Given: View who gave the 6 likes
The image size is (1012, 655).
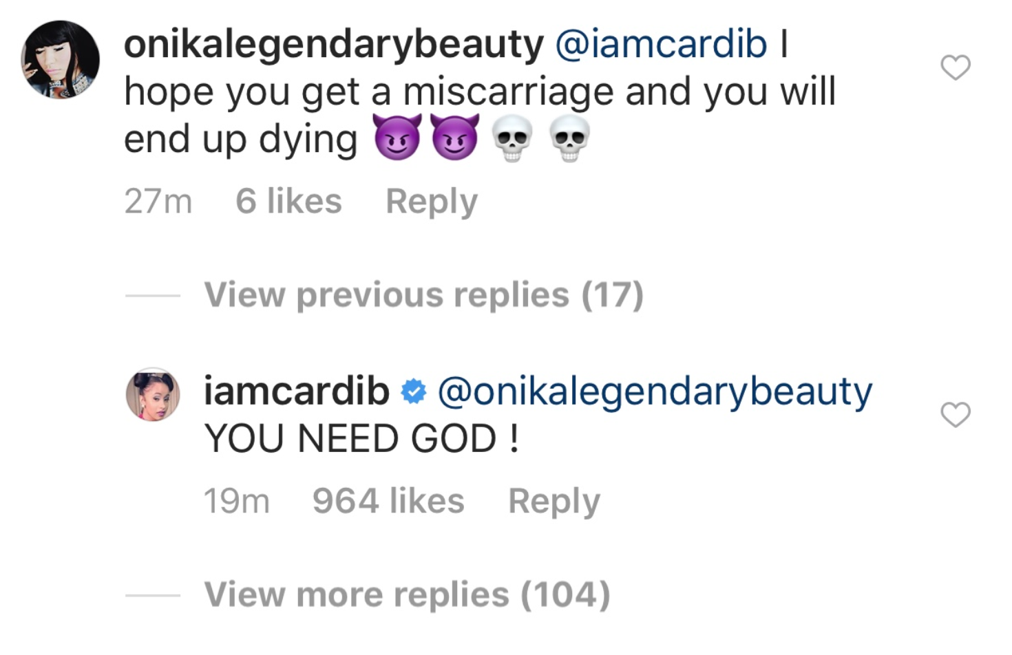Looking at the screenshot, I should click(x=288, y=202).
